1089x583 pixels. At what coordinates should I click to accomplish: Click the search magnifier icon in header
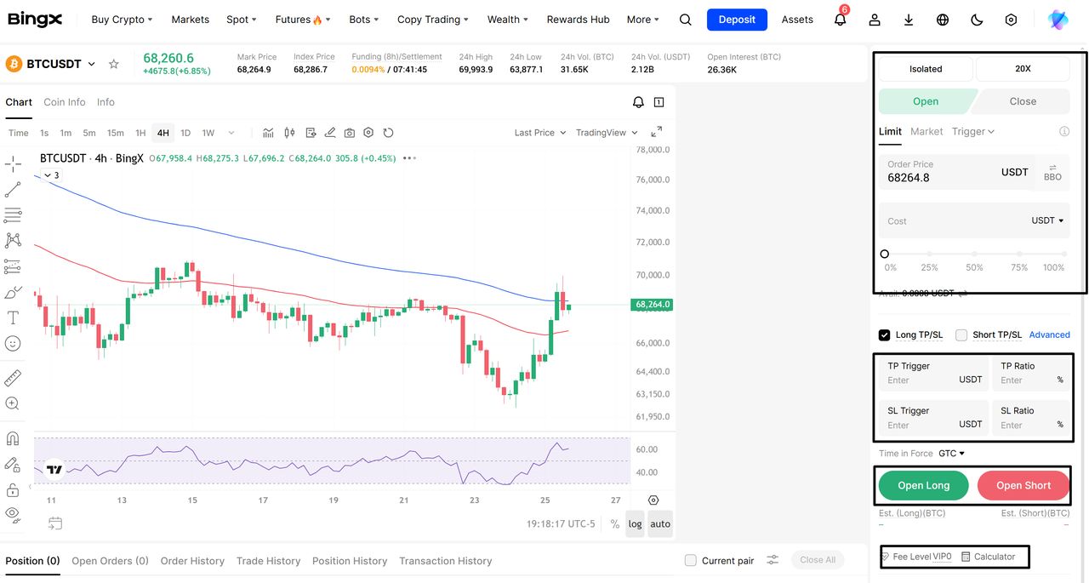[x=686, y=20]
